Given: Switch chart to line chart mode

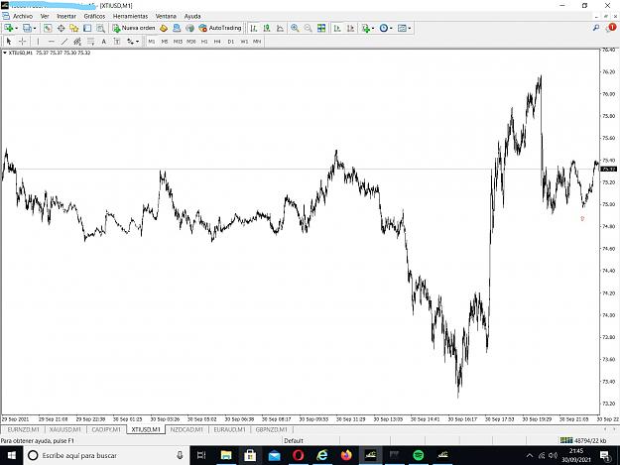Looking at the screenshot, I should point(280,28).
